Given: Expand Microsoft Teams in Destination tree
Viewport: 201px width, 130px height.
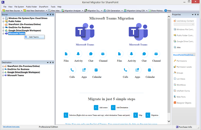Looking at the screenshot, I should 3,75.
